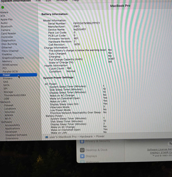Image resolution: width=172 pixels, height=177 pixels.
Task: Select Disc Burning in the sidebar
Action: pos(9,44)
